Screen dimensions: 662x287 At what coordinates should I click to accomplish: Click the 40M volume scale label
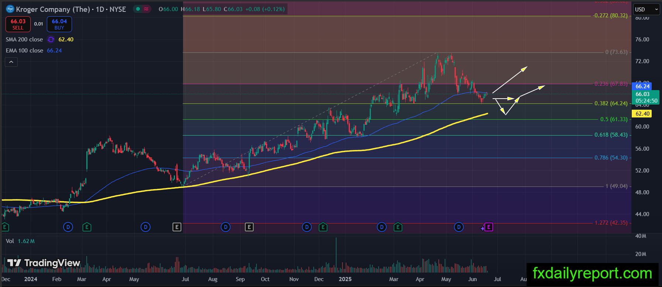pyautogui.click(x=641, y=236)
